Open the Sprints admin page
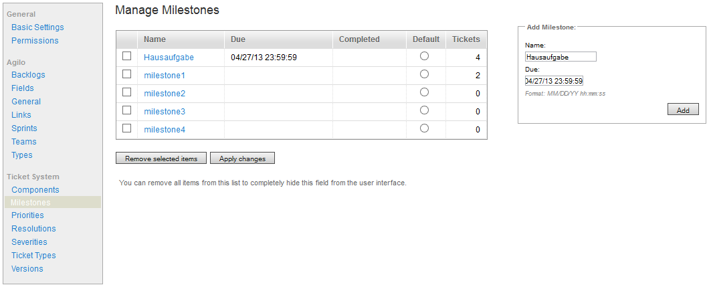This screenshot has width=709, height=287. pyautogui.click(x=24, y=128)
